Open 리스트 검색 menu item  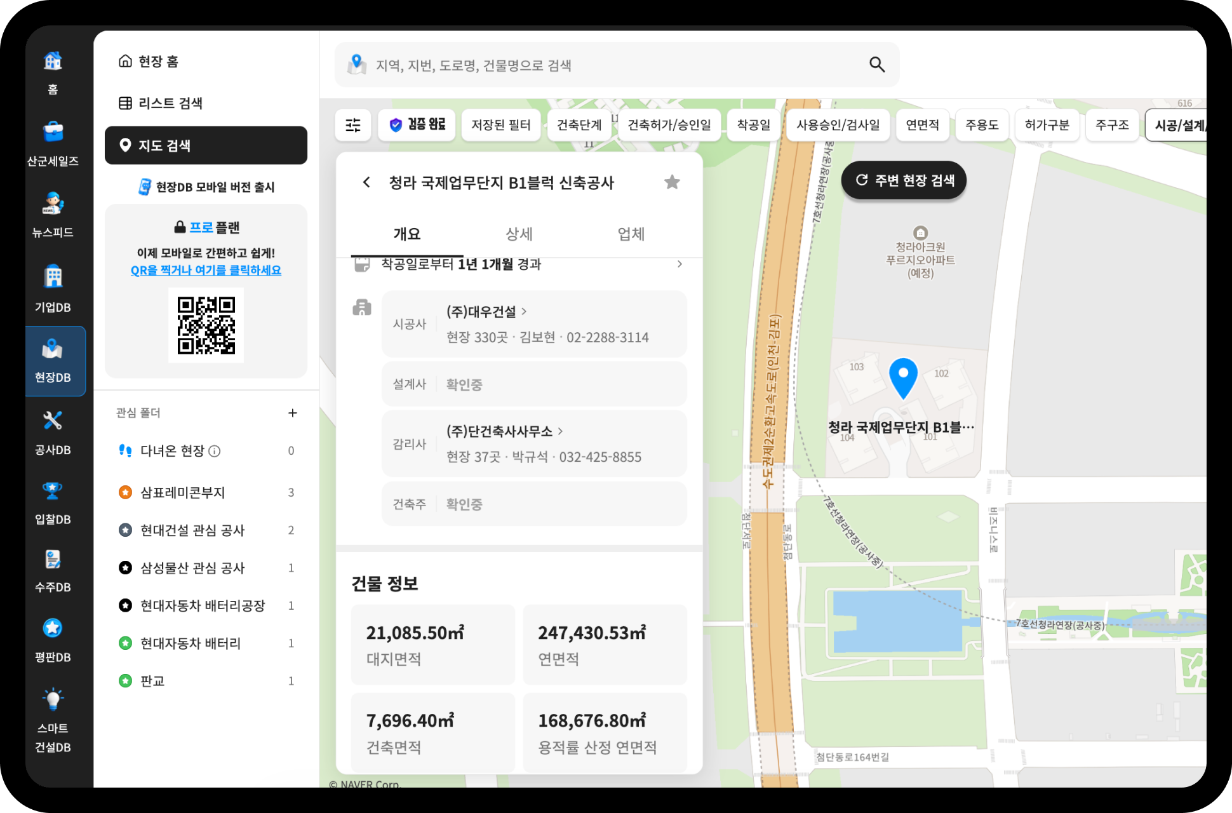click(206, 104)
